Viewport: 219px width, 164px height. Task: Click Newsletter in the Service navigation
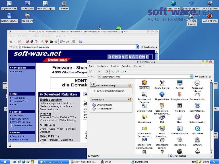tap(17, 115)
